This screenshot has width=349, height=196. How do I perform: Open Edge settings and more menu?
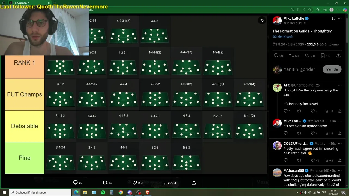(338, 10)
